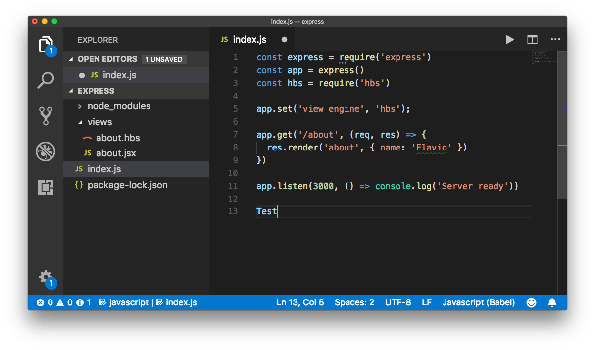Open the Manage gear menu

[x=46, y=277]
